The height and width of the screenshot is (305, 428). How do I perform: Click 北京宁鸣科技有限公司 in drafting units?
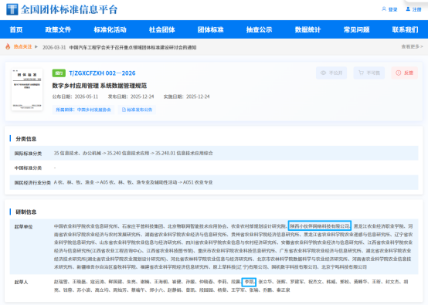pyautogui.click(x=344, y=267)
